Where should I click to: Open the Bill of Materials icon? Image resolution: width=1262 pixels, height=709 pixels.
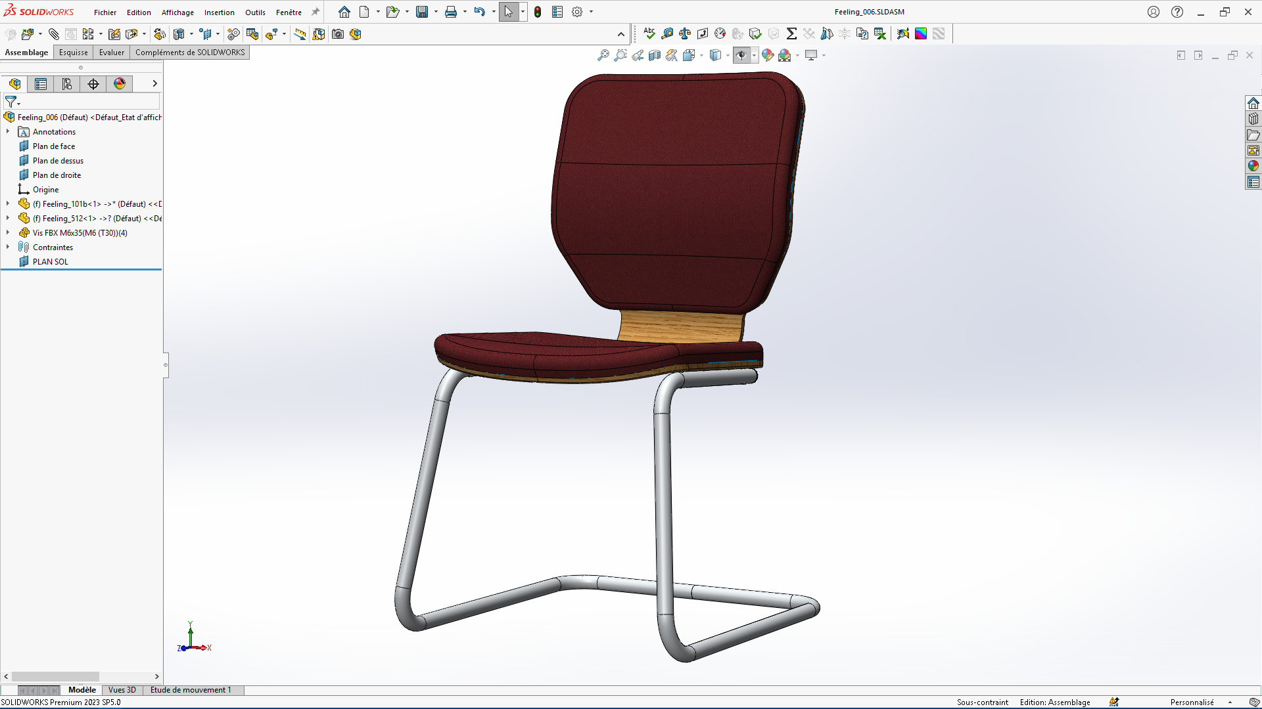(252, 34)
